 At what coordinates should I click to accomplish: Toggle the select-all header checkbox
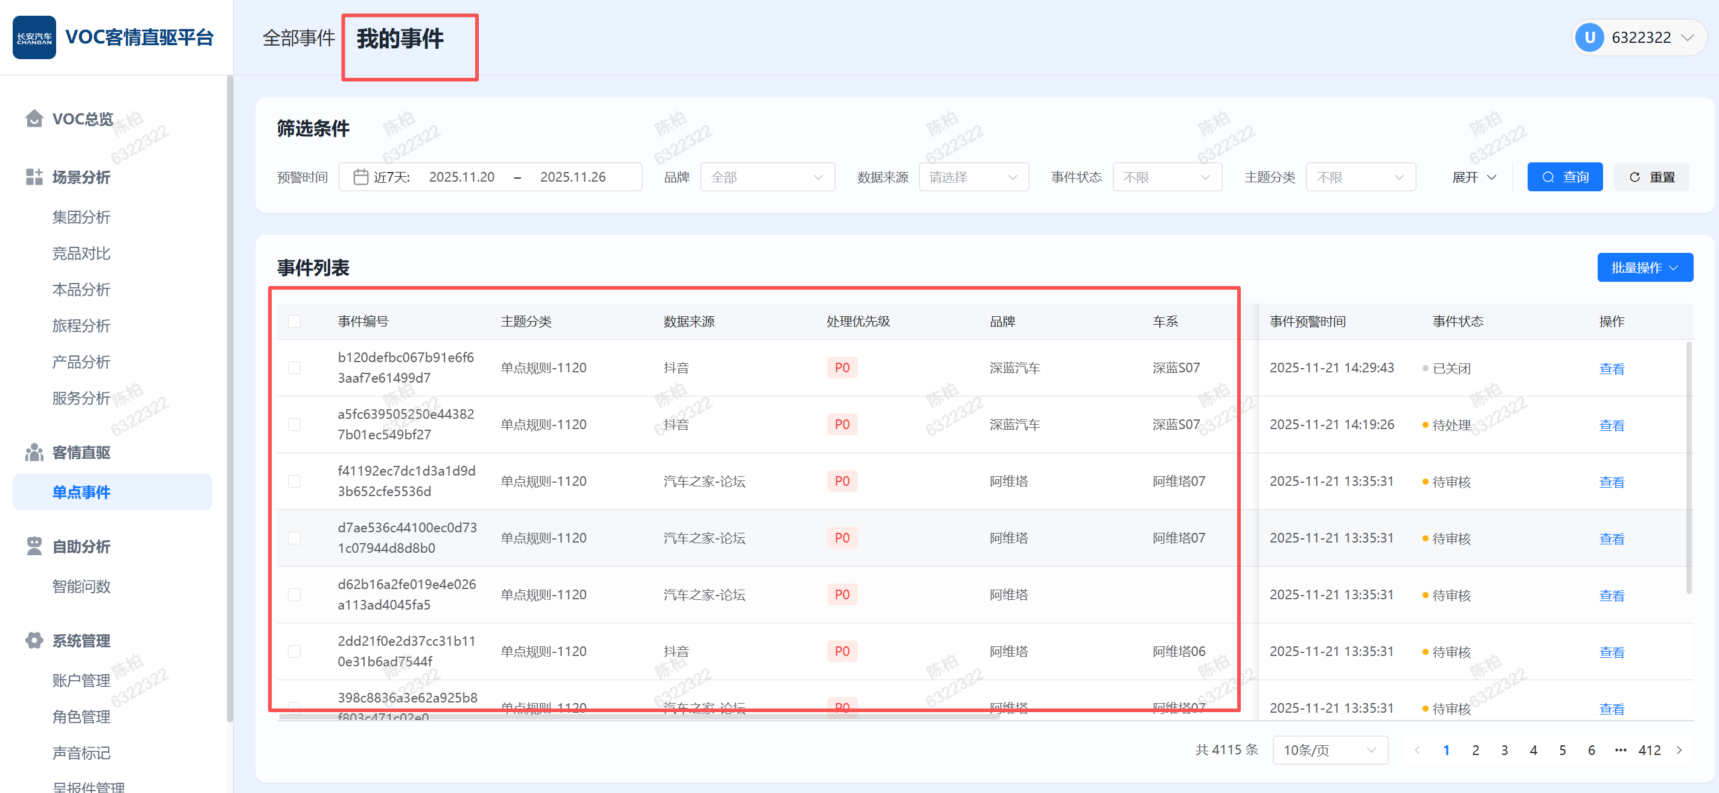(x=294, y=322)
